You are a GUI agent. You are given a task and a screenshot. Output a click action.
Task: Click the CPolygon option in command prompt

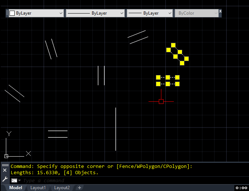point(175,166)
